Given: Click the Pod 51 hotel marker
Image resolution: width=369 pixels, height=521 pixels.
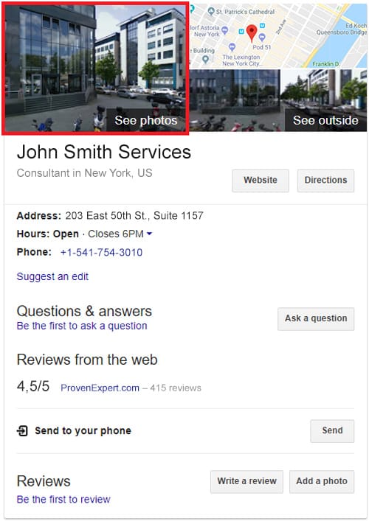Looking at the screenshot, I should [x=262, y=37].
